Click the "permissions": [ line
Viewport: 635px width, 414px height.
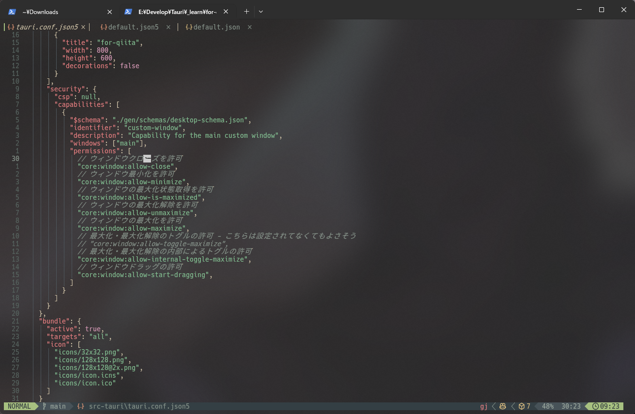click(101, 151)
